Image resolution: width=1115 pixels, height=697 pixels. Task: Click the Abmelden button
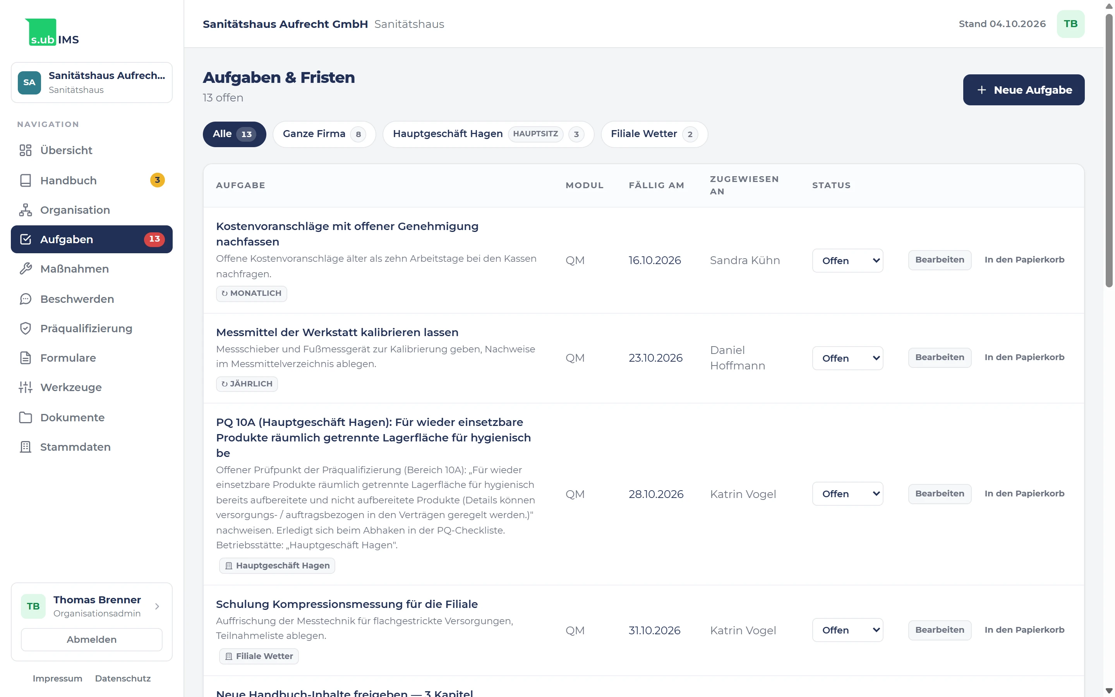tap(92, 639)
